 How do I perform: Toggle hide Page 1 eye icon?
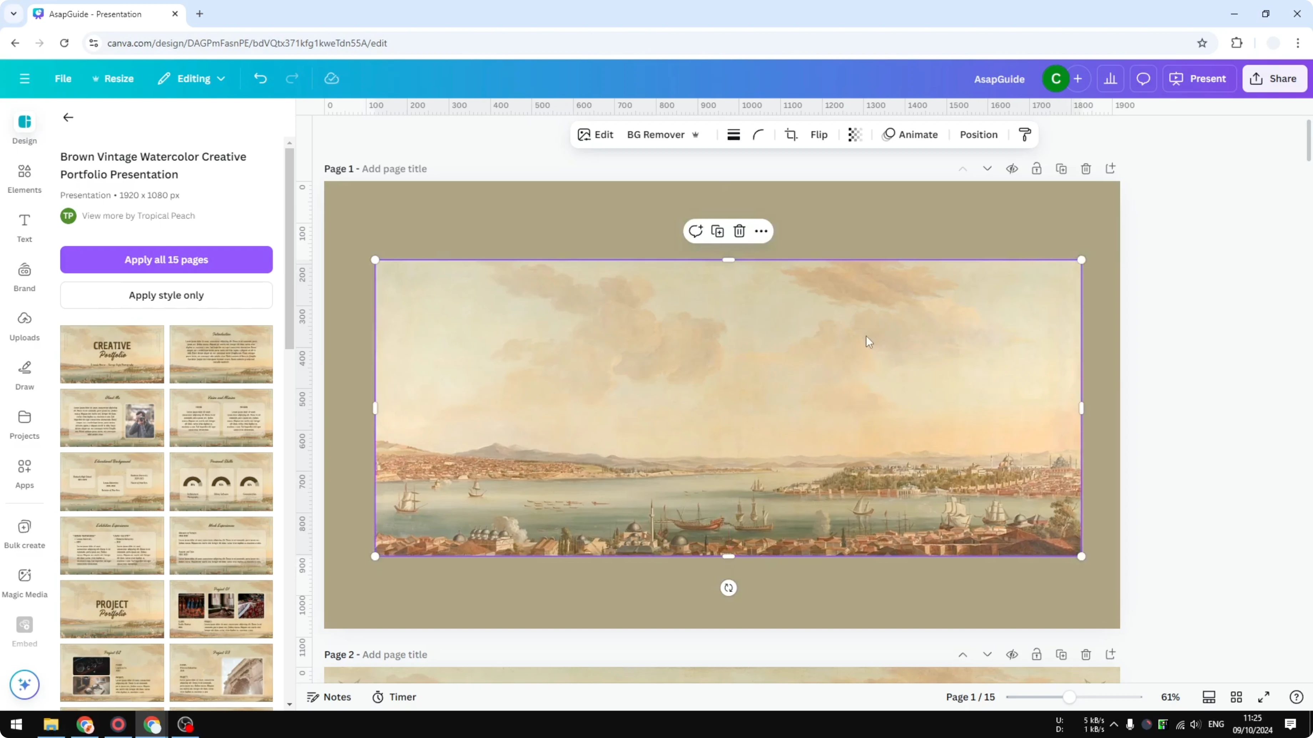1012,169
